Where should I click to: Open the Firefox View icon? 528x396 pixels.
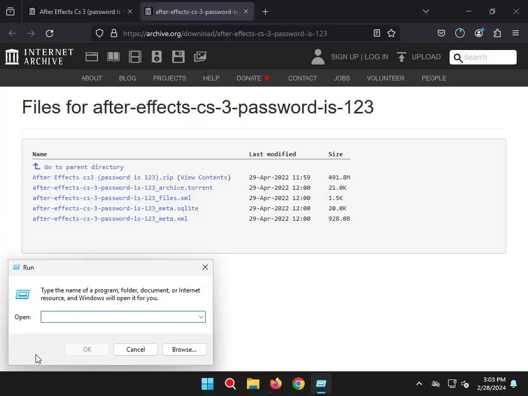click(x=10, y=11)
